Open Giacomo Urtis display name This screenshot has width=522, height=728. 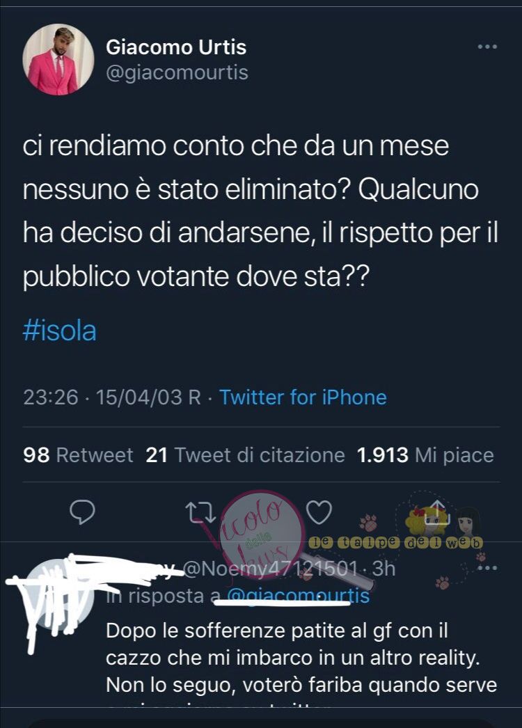[x=176, y=47]
